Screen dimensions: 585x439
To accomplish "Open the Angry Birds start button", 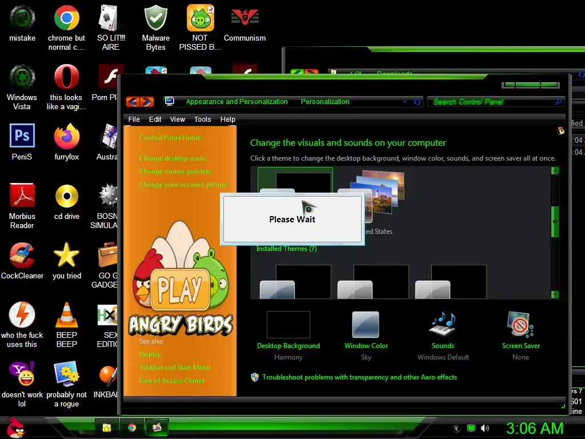I will coord(15,428).
